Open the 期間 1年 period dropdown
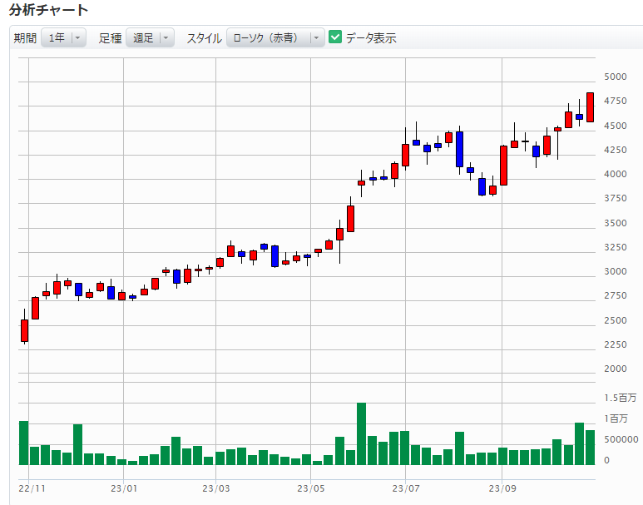The width and height of the screenshot is (643, 505). 63,38
